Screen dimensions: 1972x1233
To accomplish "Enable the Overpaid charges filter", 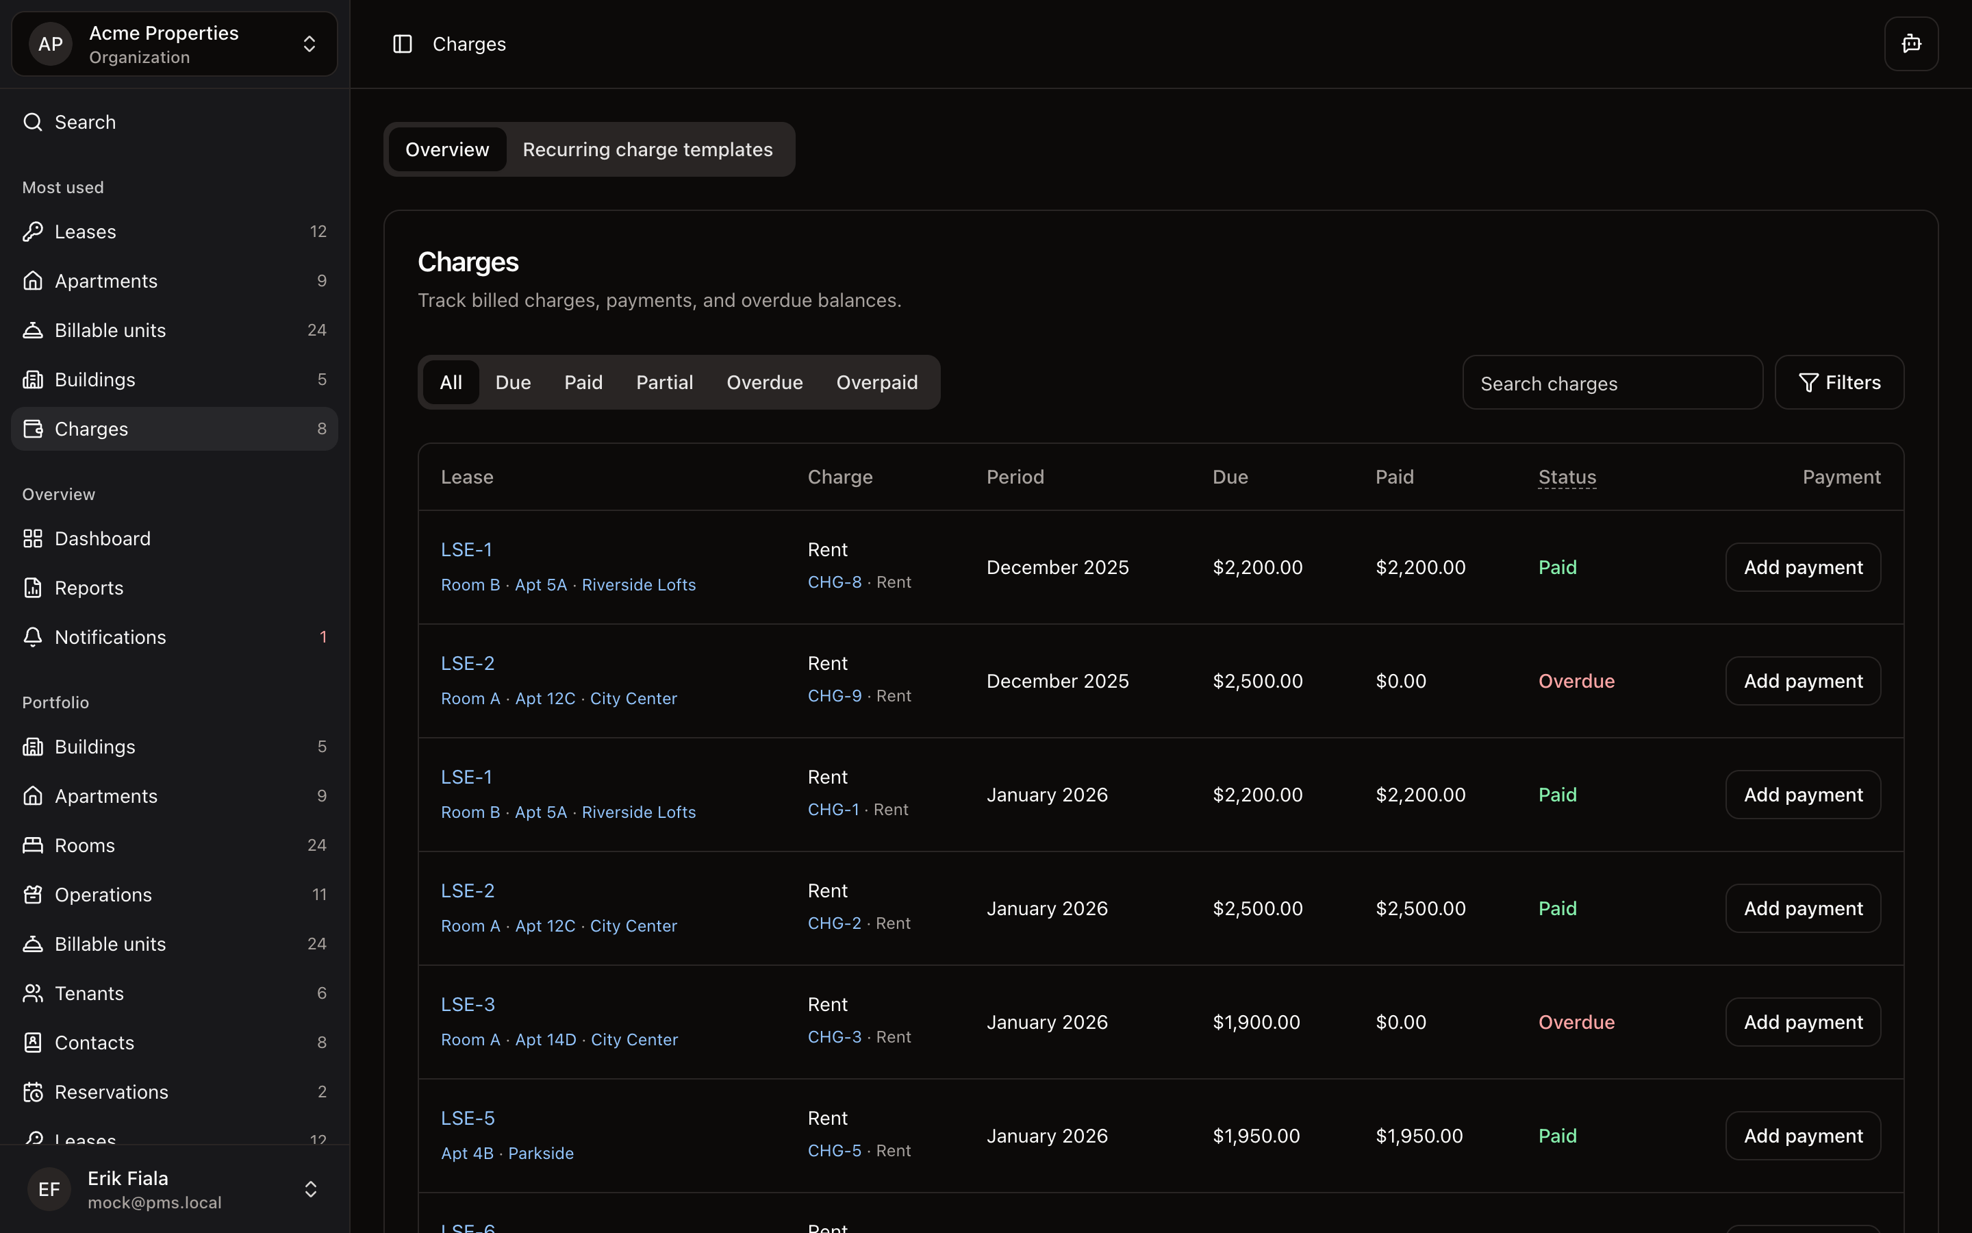I will point(877,382).
